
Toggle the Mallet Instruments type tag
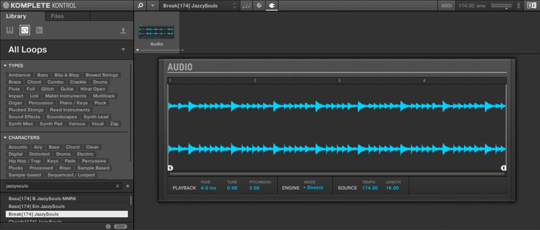click(x=66, y=96)
